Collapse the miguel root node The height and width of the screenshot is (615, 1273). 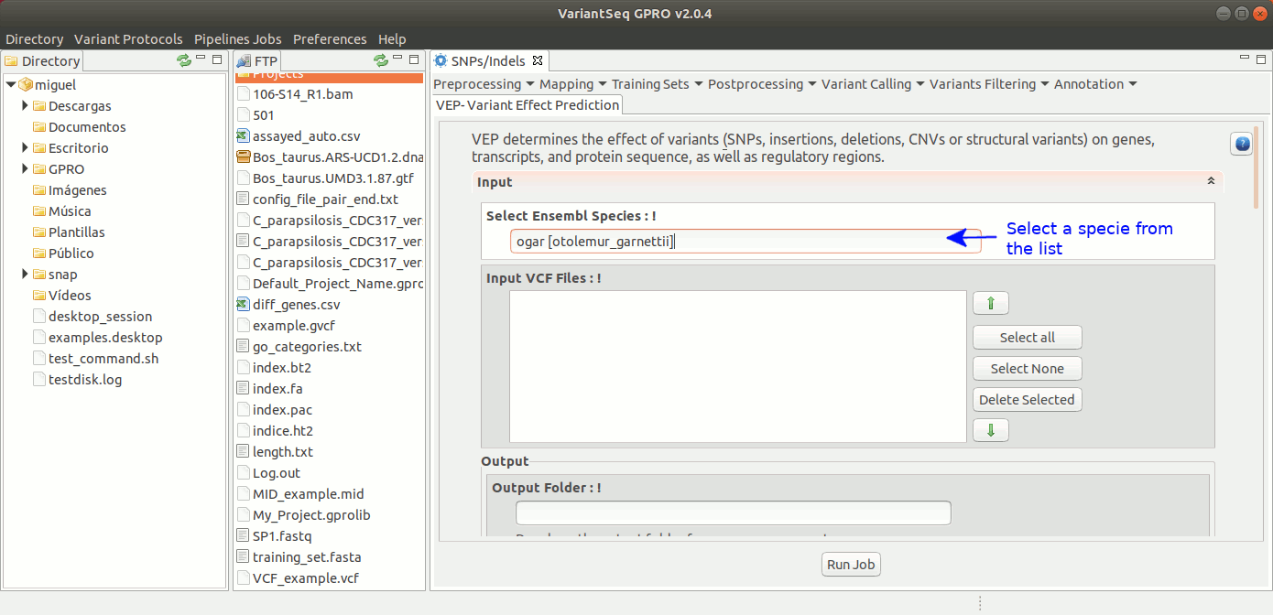click(10, 85)
